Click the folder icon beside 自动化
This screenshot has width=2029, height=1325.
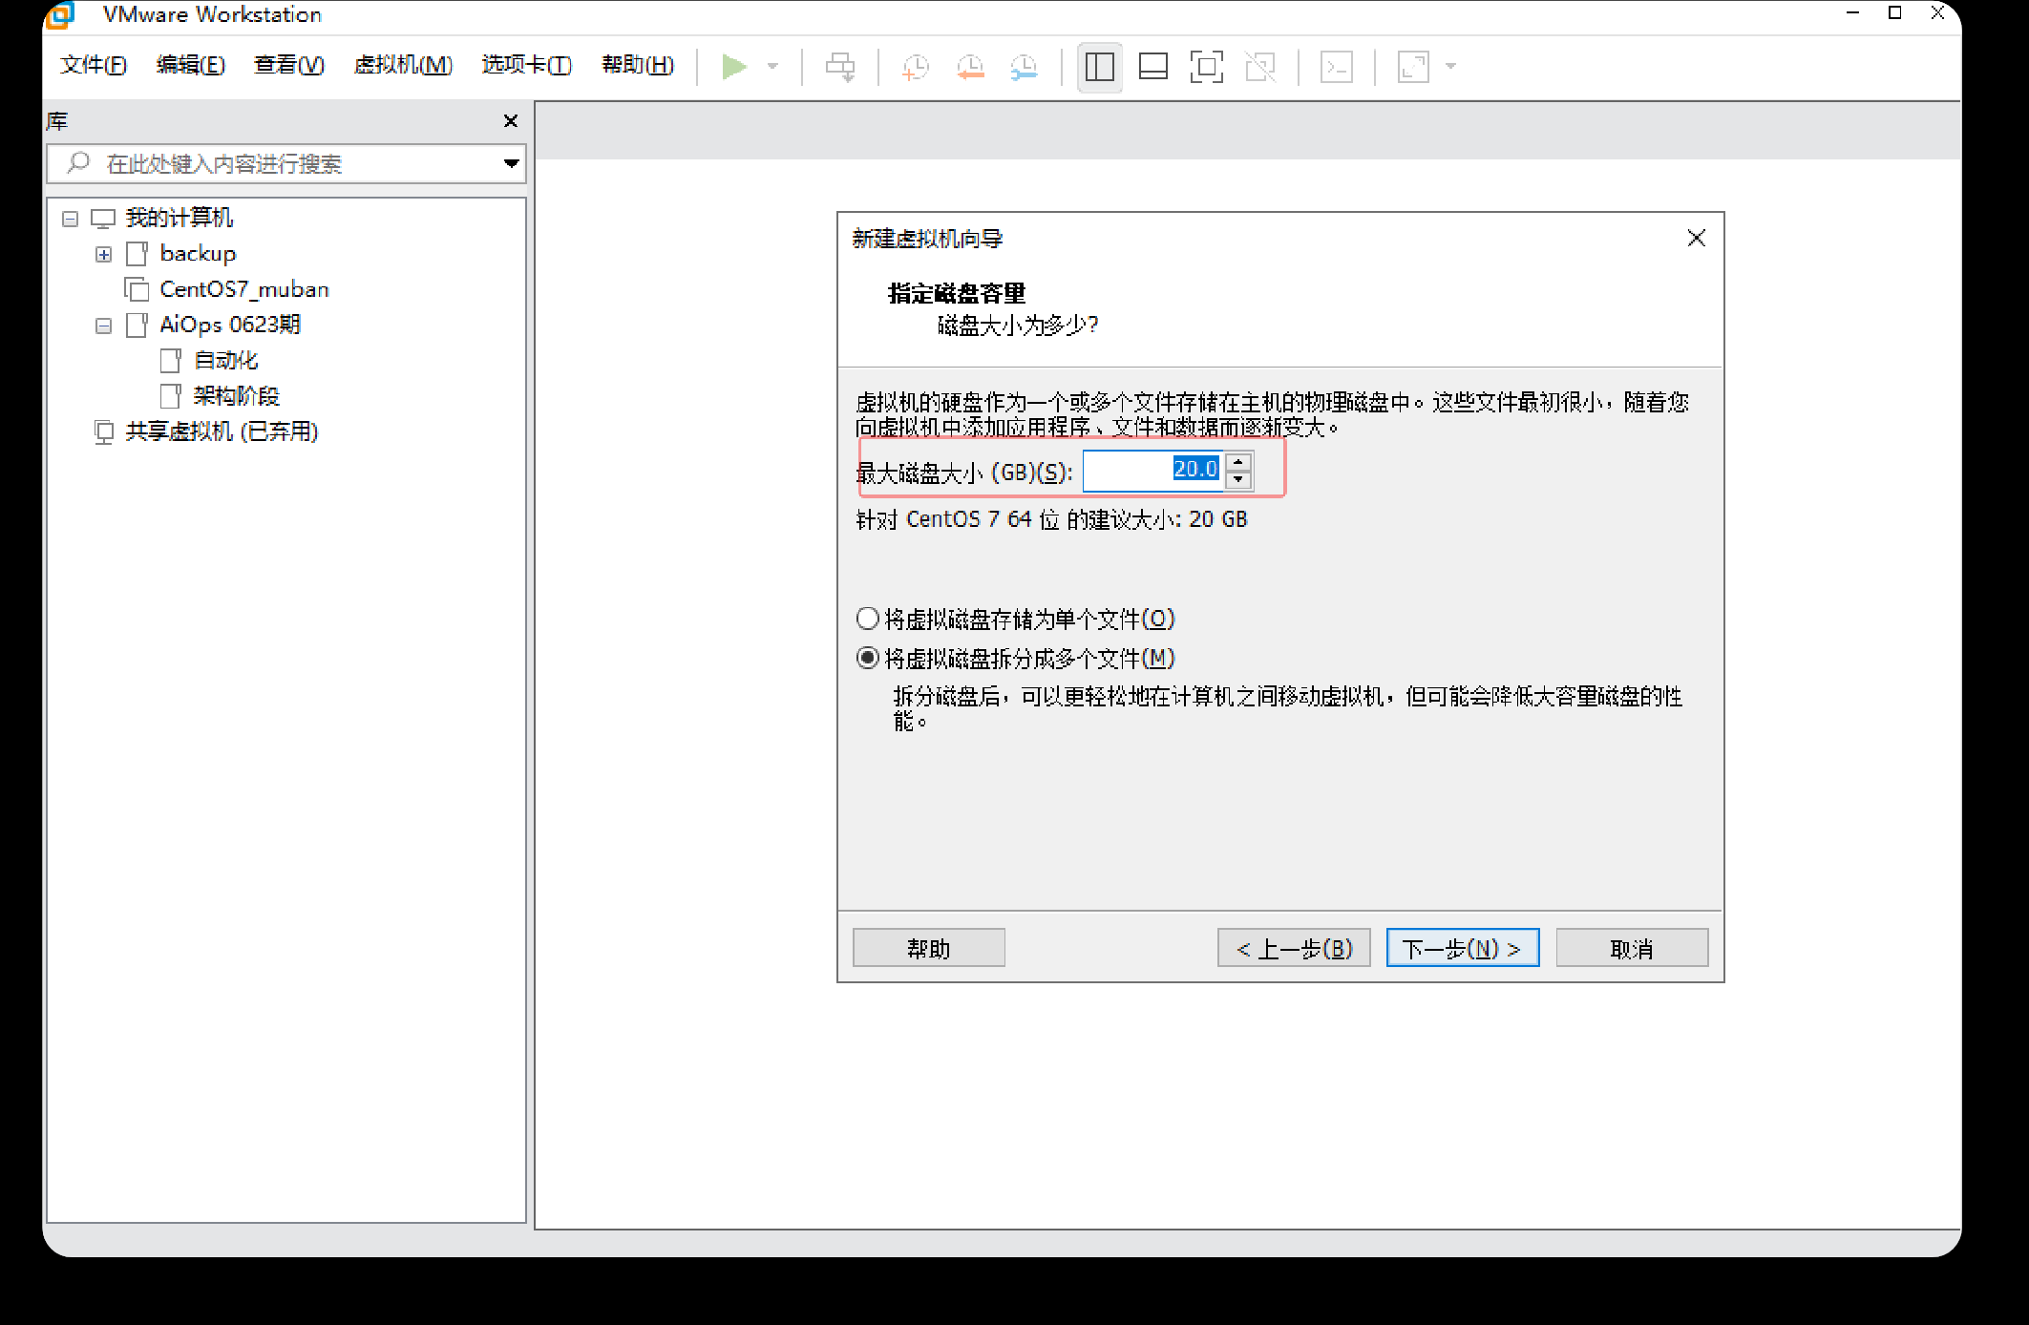pos(171,361)
